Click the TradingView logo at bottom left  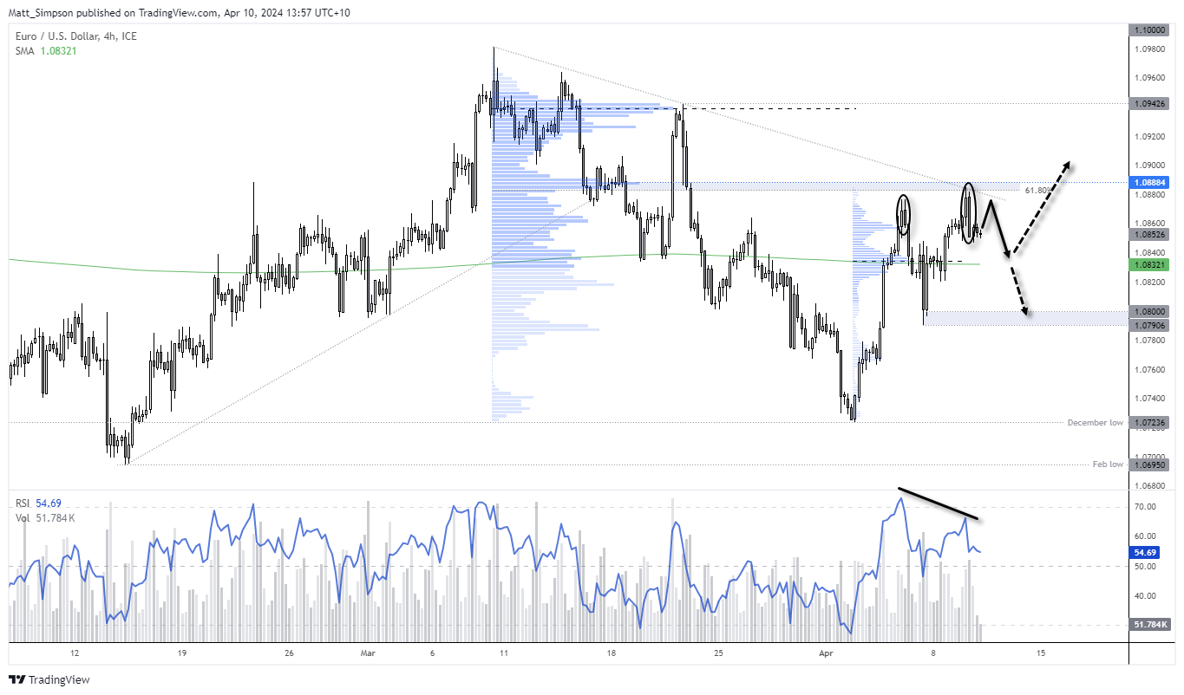pos(49,680)
